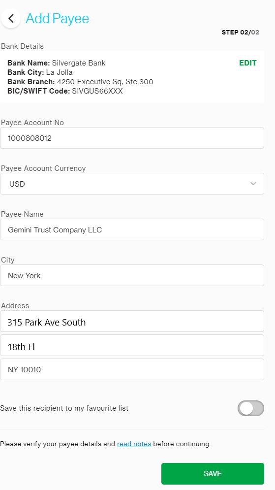Enable save recipient to favourite list switch

(x=251, y=408)
